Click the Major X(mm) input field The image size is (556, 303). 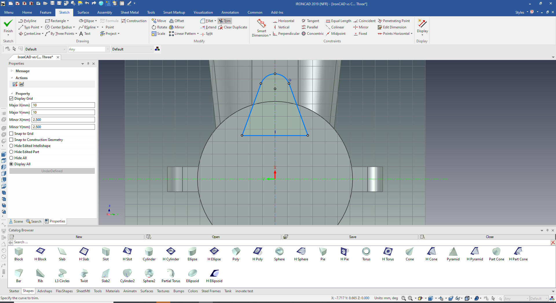point(63,105)
